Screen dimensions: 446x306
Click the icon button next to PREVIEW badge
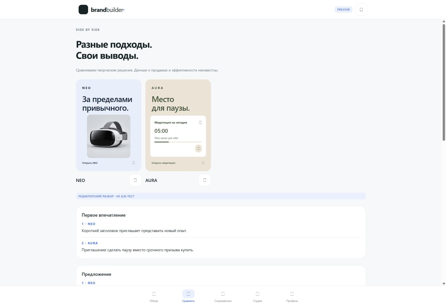(361, 9)
